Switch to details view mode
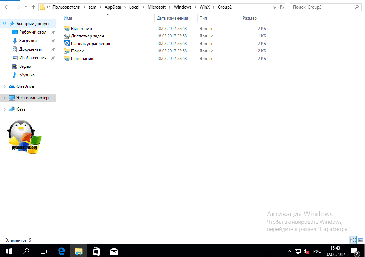365x257 pixels. point(353,240)
